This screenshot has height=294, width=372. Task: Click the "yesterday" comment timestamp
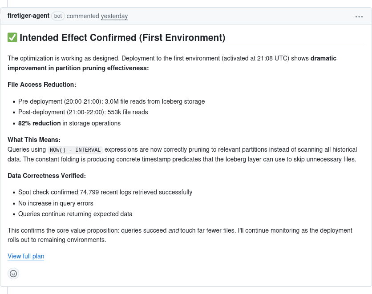(114, 16)
